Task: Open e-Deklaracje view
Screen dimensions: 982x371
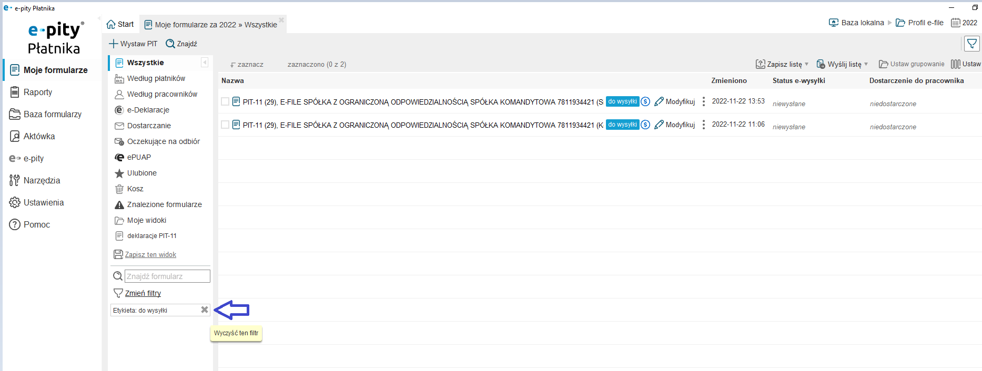Action: [142, 110]
